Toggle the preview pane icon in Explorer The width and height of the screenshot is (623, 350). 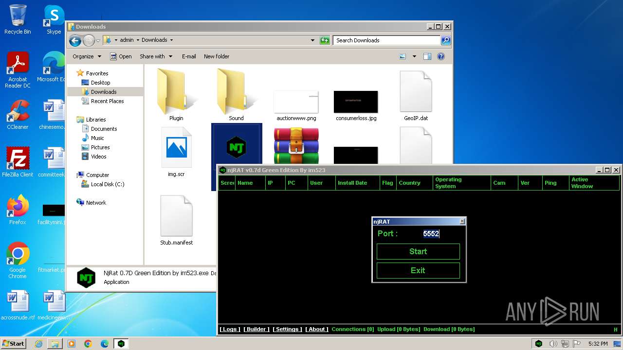(x=427, y=56)
